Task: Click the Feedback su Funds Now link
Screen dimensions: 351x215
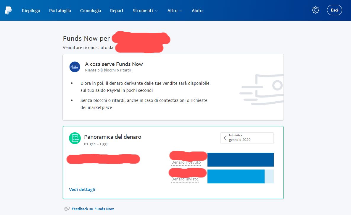Action: (93, 209)
